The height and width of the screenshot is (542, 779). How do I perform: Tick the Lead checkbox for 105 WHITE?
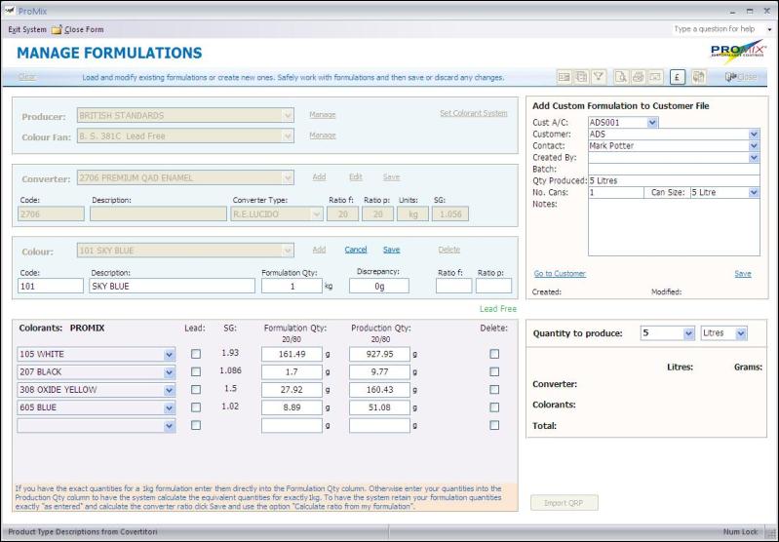[x=196, y=354]
